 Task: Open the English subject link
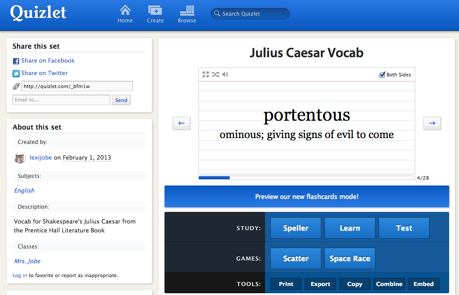(24, 190)
